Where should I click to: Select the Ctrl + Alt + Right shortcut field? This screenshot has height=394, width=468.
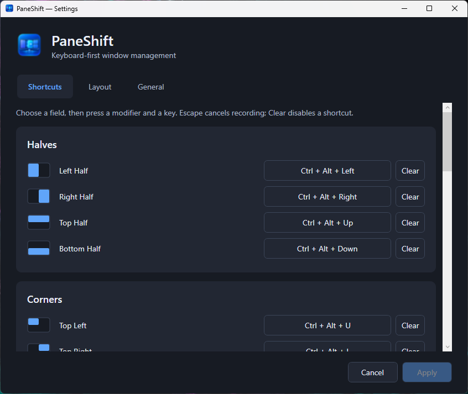pyautogui.click(x=327, y=197)
